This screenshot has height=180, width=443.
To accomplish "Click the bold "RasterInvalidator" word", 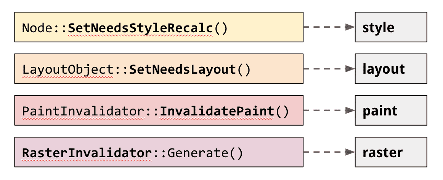I will point(87,153).
